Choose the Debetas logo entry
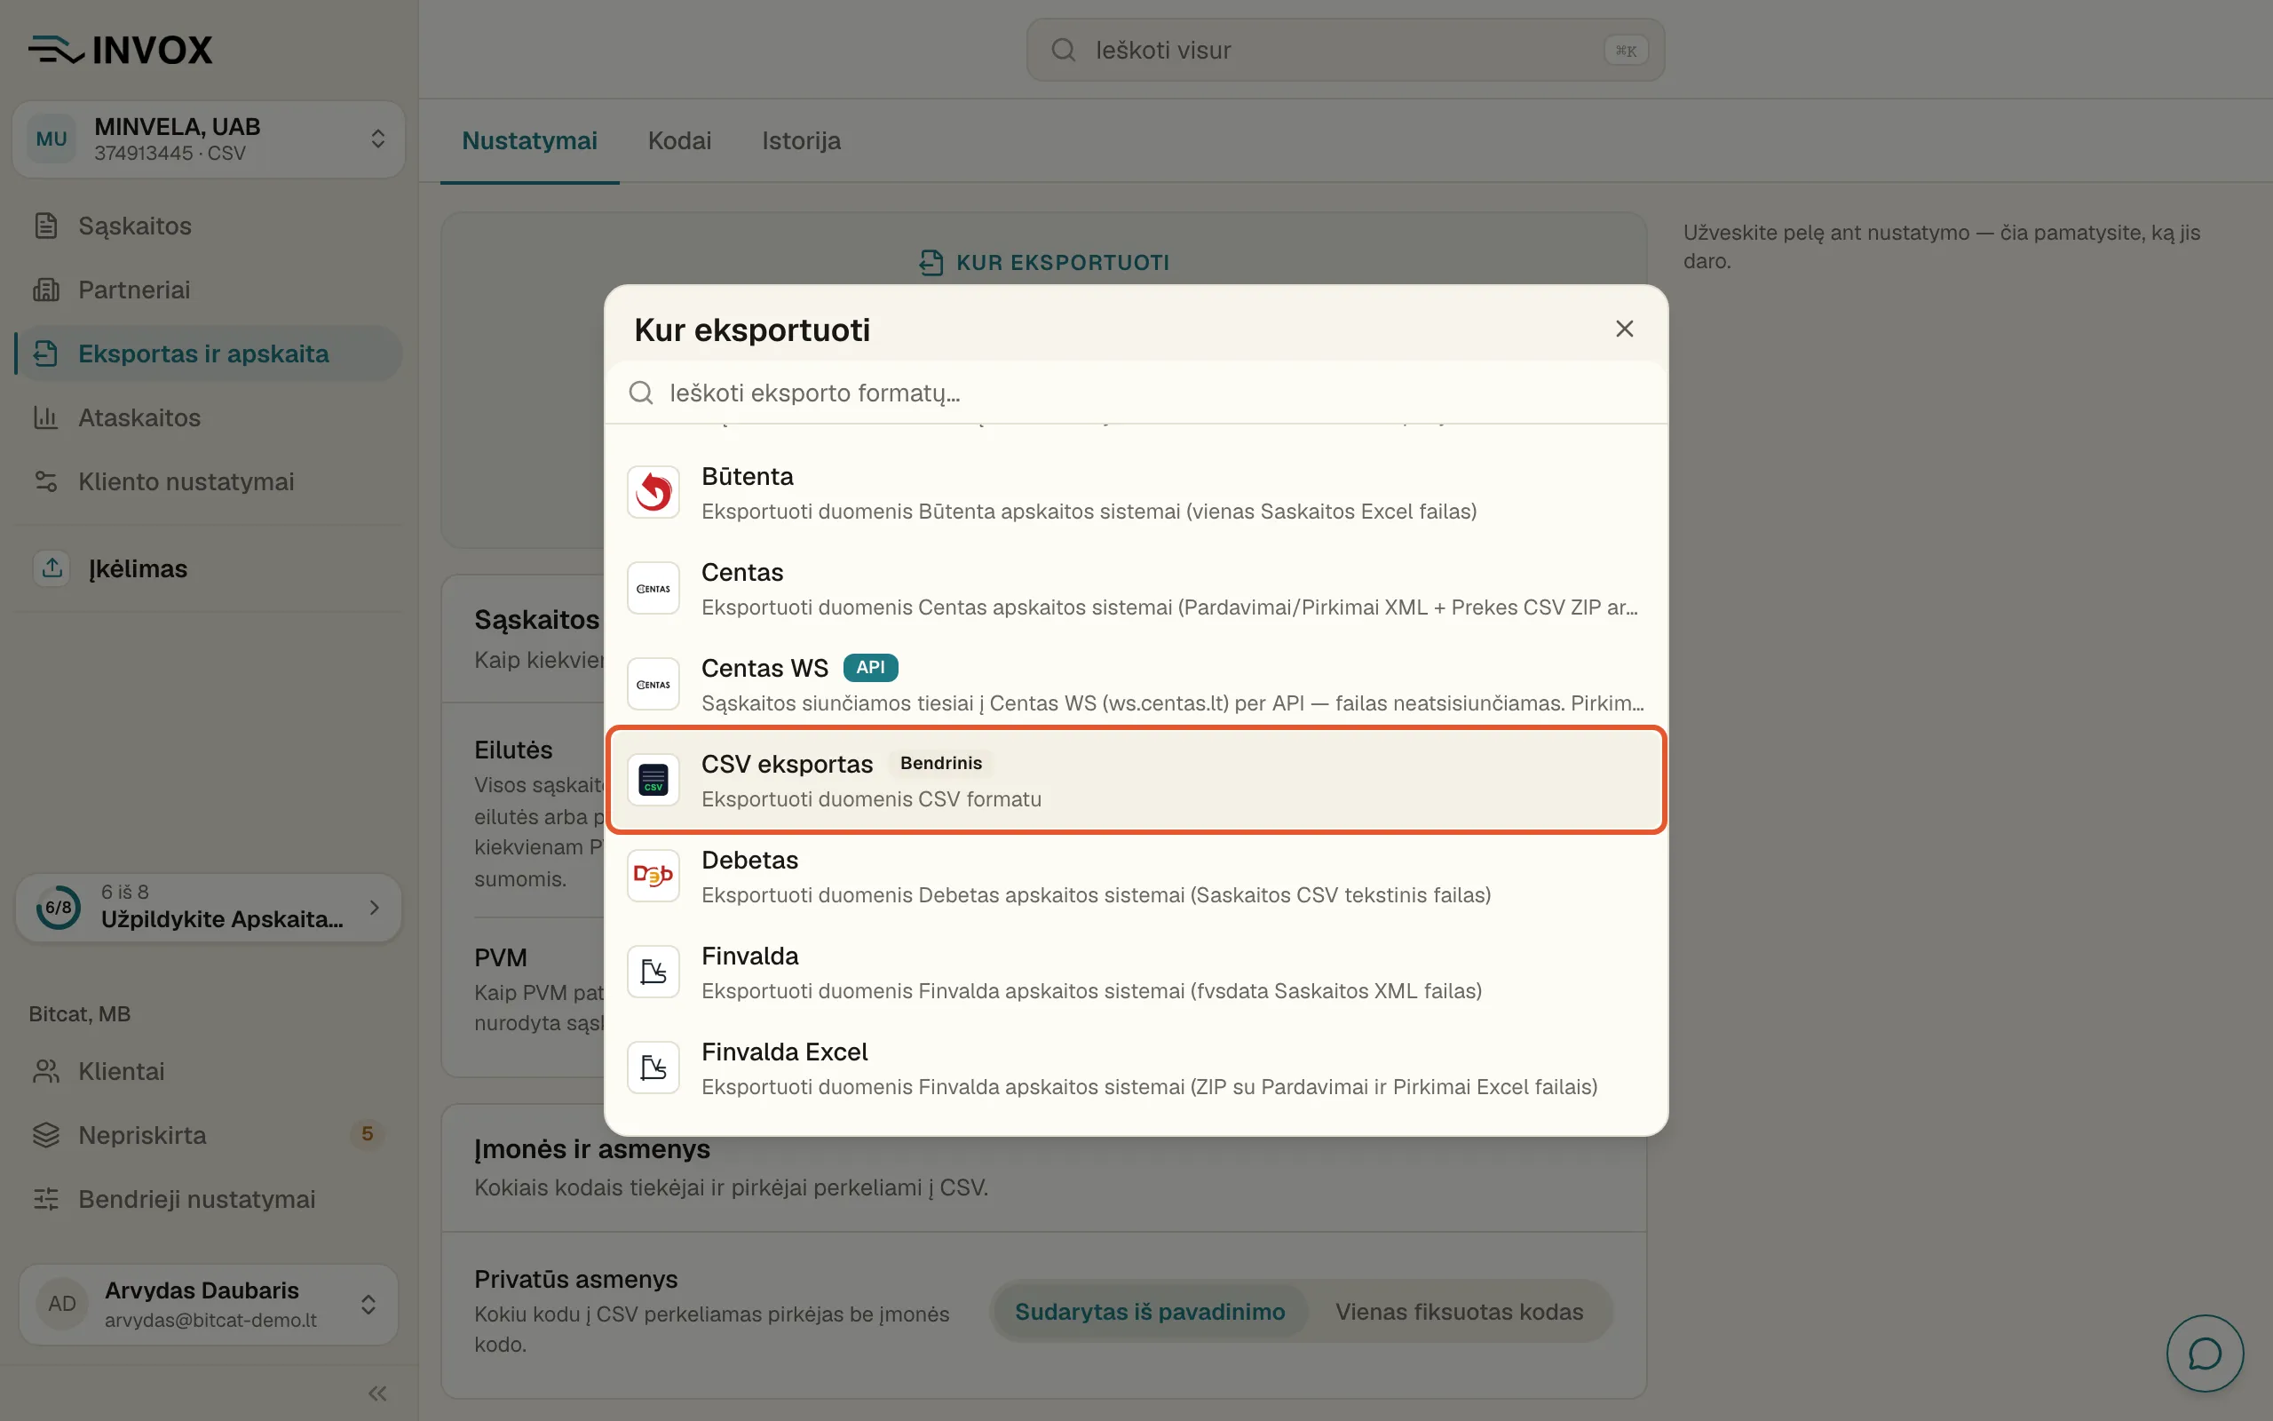This screenshot has width=2273, height=1421. (653, 876)
